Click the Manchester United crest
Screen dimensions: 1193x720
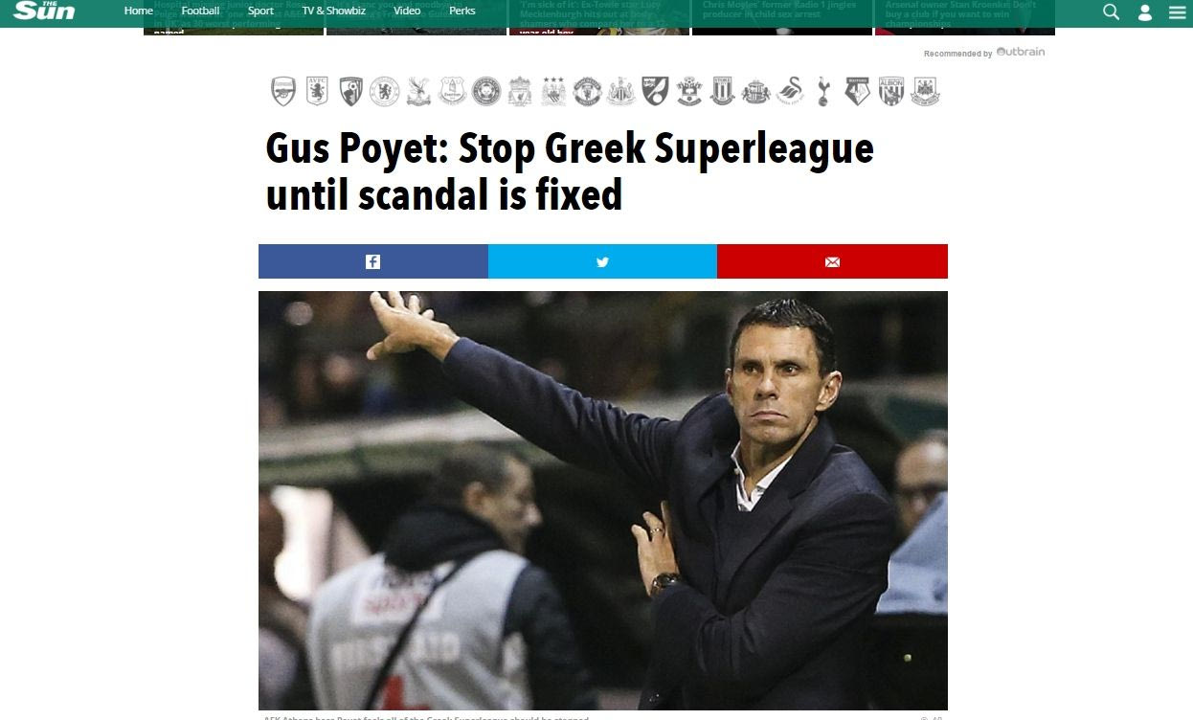coord(587,91)
